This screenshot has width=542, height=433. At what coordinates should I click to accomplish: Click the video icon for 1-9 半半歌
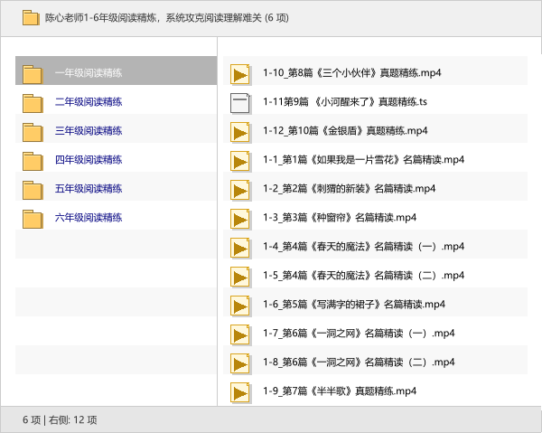point(240,391)
